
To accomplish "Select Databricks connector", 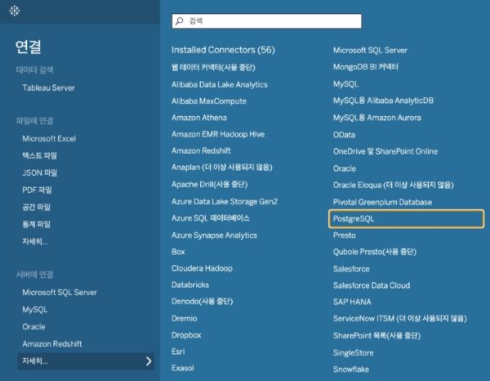I will 190,285.
